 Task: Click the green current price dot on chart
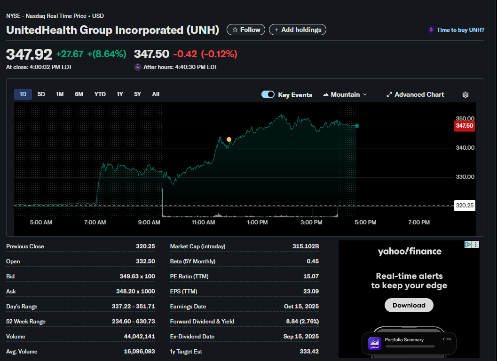357,126
